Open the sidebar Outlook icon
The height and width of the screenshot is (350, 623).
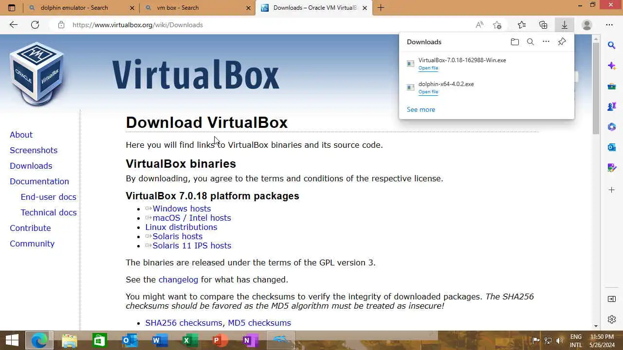pos(612,147)
